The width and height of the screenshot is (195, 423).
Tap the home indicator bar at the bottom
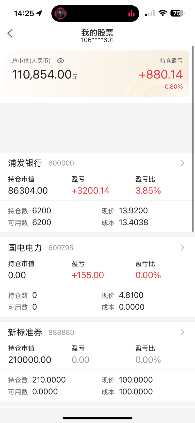coord(97,418)
